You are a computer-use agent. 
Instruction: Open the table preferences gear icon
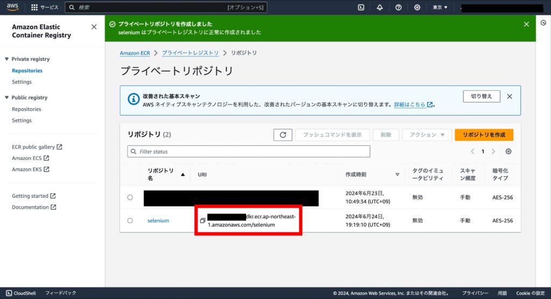point(508,151)
